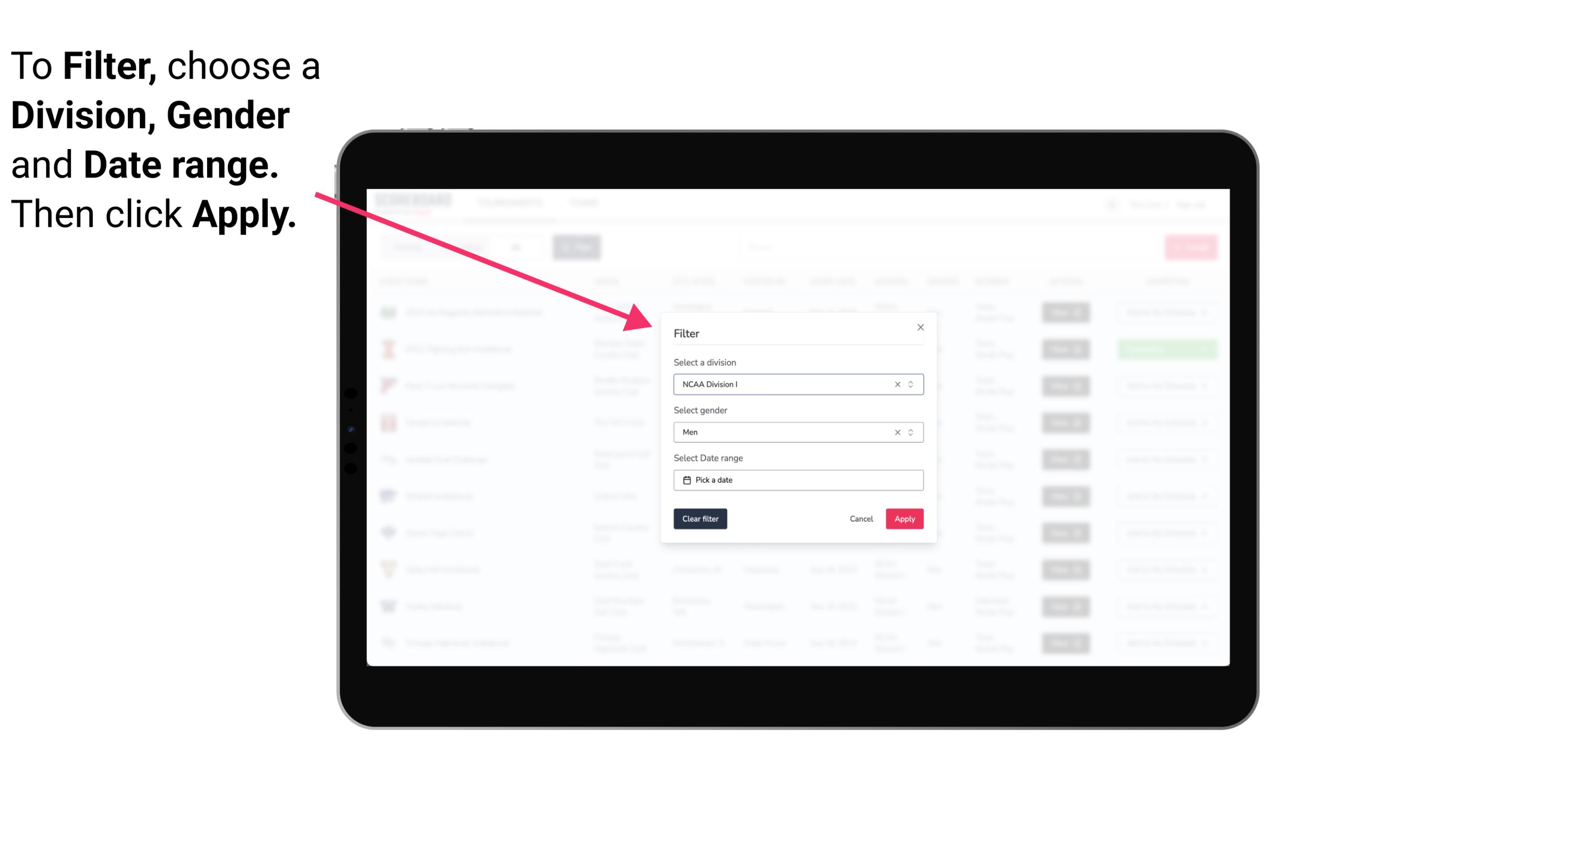Click the calendar icon in date range
The height and width of the screenshot is (858, 1594).
coord(685,480)
